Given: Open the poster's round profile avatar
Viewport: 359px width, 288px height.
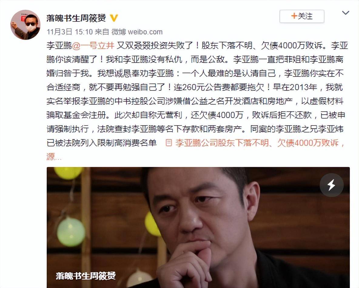Looking at the screenshot, I should click(25, 25).
